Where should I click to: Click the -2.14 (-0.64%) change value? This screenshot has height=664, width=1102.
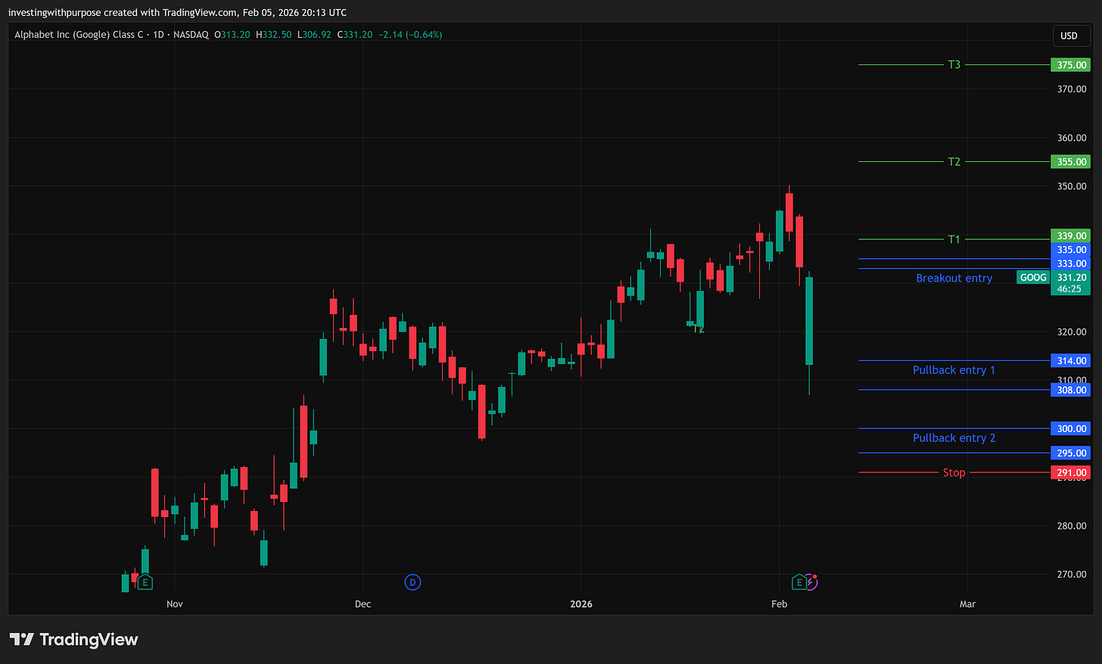410,35
